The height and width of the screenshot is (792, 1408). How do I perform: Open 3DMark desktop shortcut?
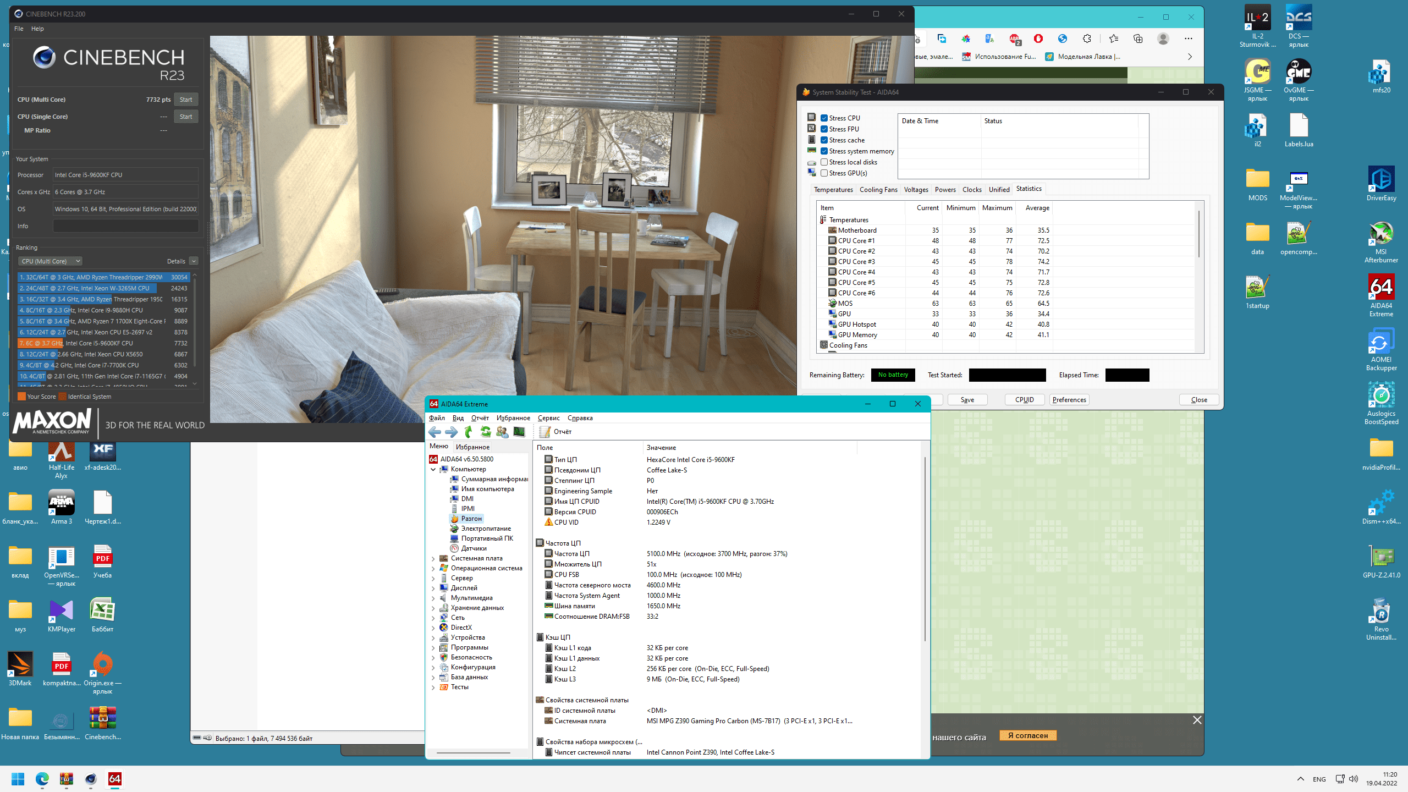point(20,669)
